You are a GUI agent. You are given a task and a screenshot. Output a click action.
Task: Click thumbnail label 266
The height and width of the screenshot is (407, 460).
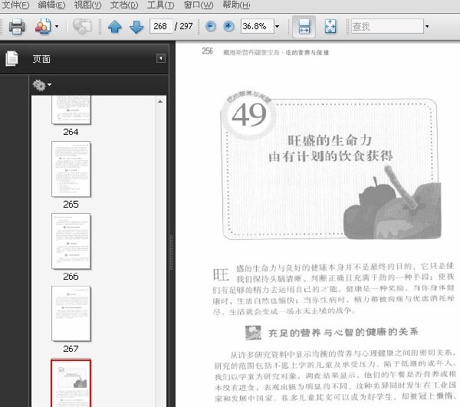pos(71,276)
